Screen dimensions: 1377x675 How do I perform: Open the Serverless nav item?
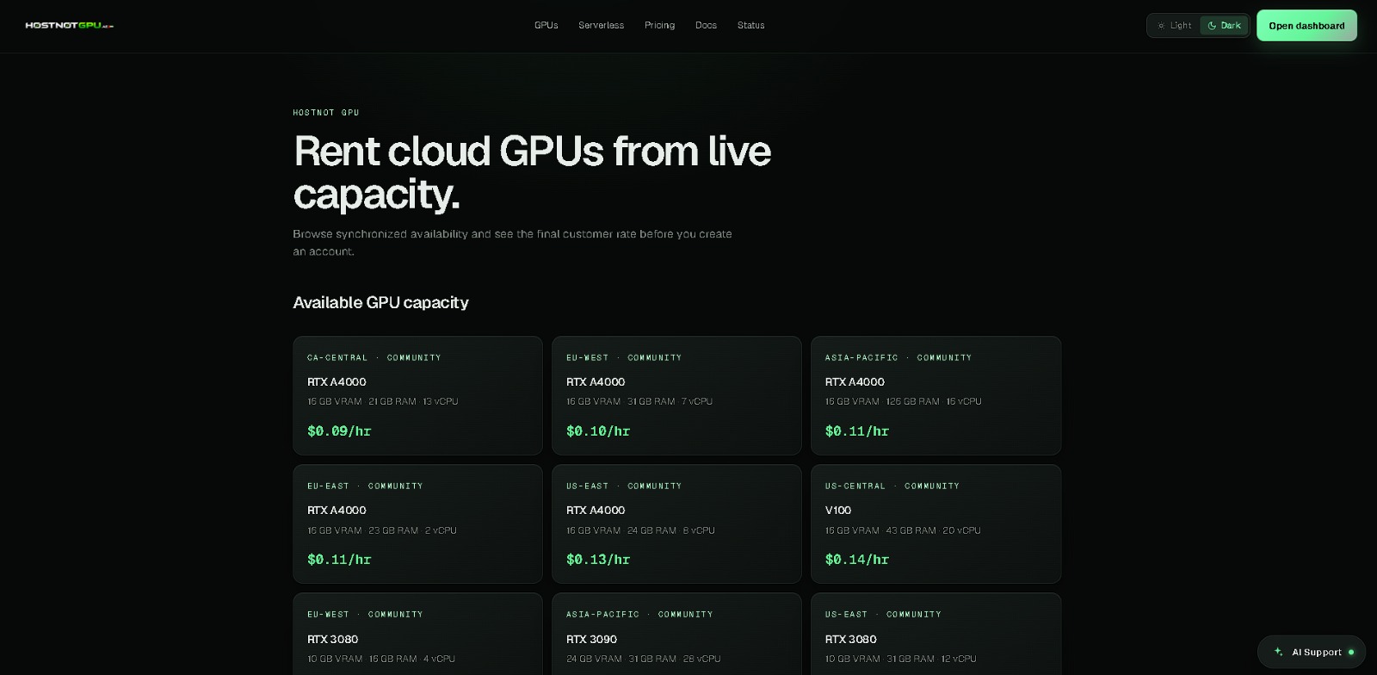[601, 26]
